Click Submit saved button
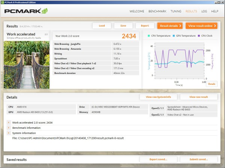This screenshot has height=168, width=225. tap(199, 159)
